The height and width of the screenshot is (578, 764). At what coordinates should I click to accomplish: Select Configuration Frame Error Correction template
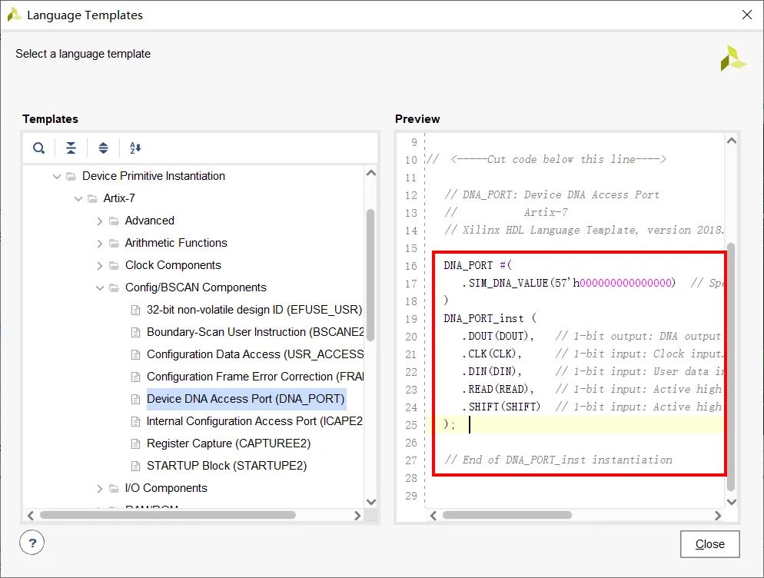(255, 377)
